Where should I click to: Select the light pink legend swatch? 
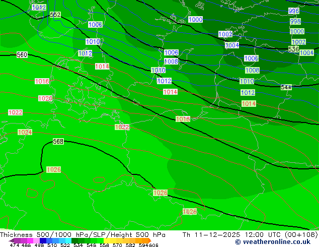coord(36,240)
